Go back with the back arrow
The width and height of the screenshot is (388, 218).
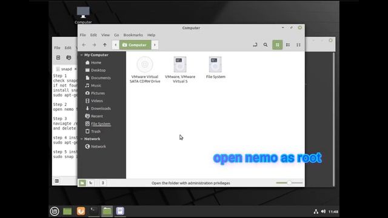84,45
